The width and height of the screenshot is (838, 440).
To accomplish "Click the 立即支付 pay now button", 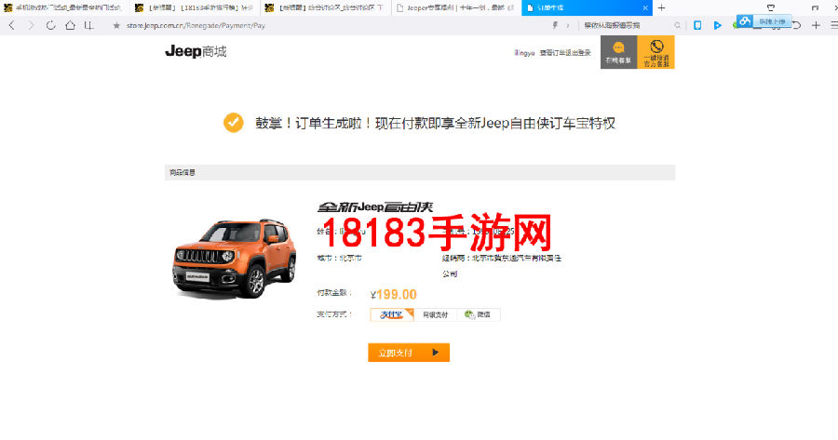I will click(409, 353).
